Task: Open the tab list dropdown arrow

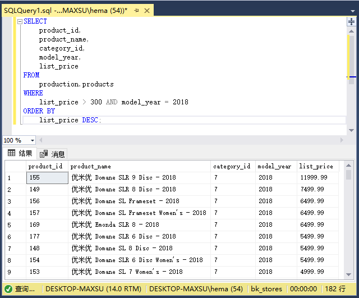Action: 353,11
